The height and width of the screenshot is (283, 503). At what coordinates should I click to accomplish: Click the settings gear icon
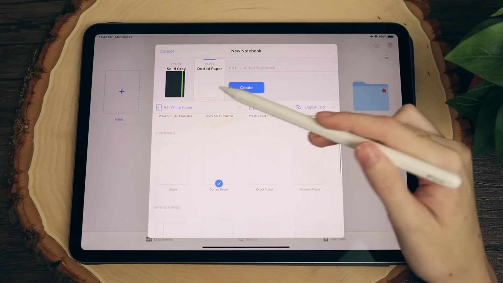[390, 45]
